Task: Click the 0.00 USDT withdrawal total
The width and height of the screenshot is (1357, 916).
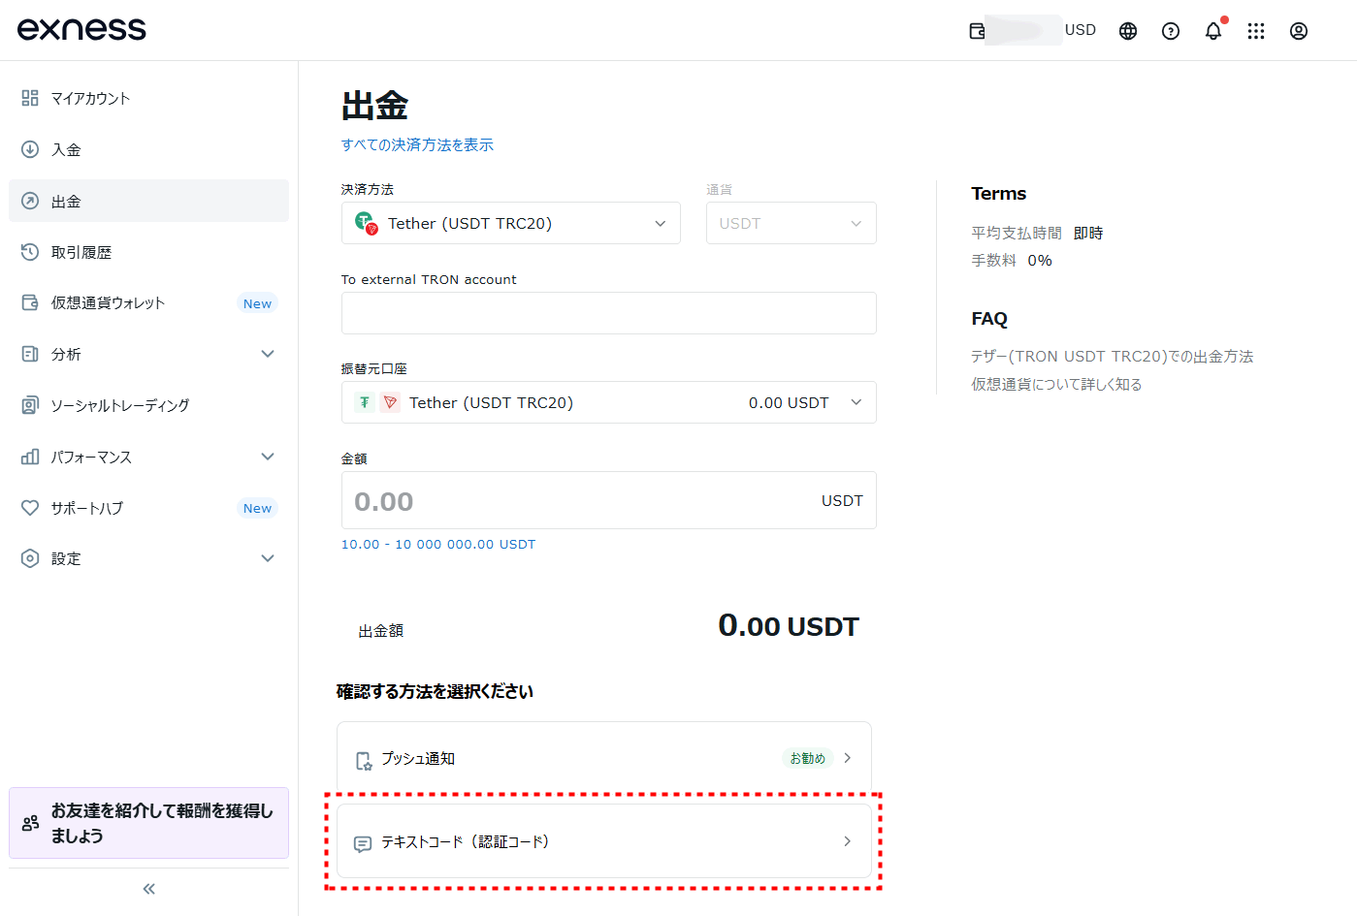Action: (789, 626)
